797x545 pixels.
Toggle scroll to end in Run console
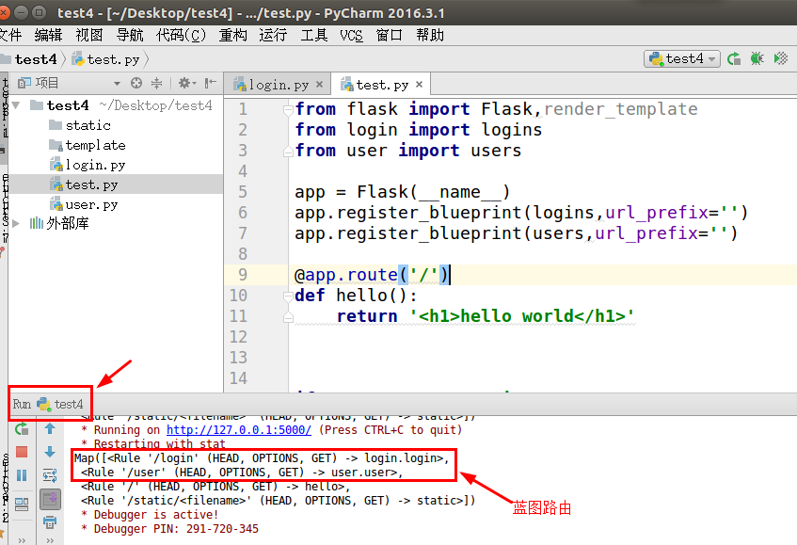point(51,498)
